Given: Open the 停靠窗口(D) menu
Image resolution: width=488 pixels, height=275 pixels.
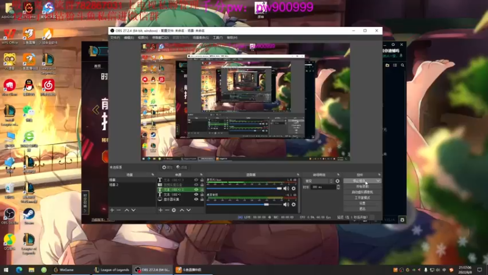Looking at the screenshot, I should click(x=160, y=38).
